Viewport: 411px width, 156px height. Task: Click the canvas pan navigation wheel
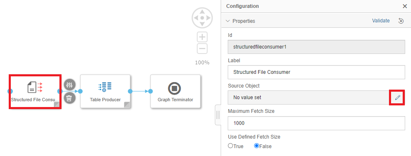tap(202, 18)
